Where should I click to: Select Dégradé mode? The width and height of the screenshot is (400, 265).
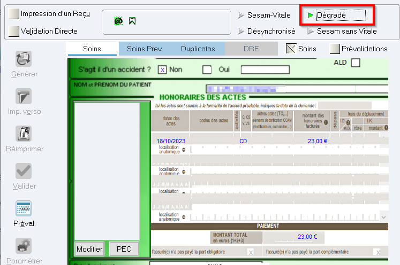[336, 15]
